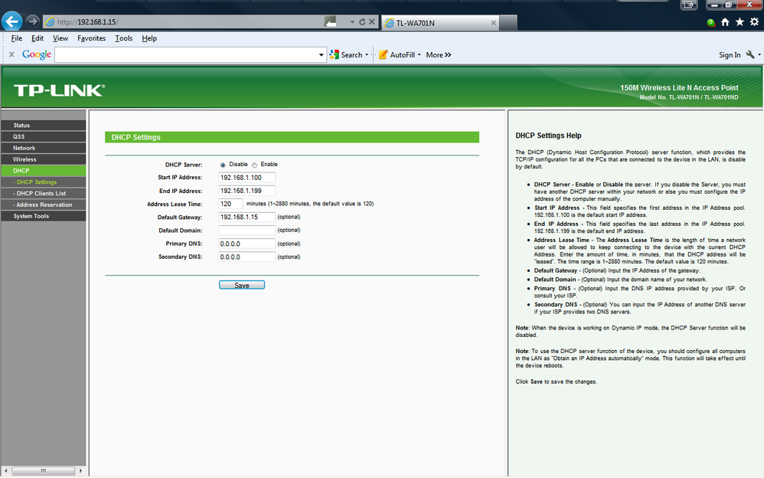Open the DHCP Clients List submenu
Image resolution: width=764 pixels, height=478 pixels.
pyautogui.click(x=44, y=193)
